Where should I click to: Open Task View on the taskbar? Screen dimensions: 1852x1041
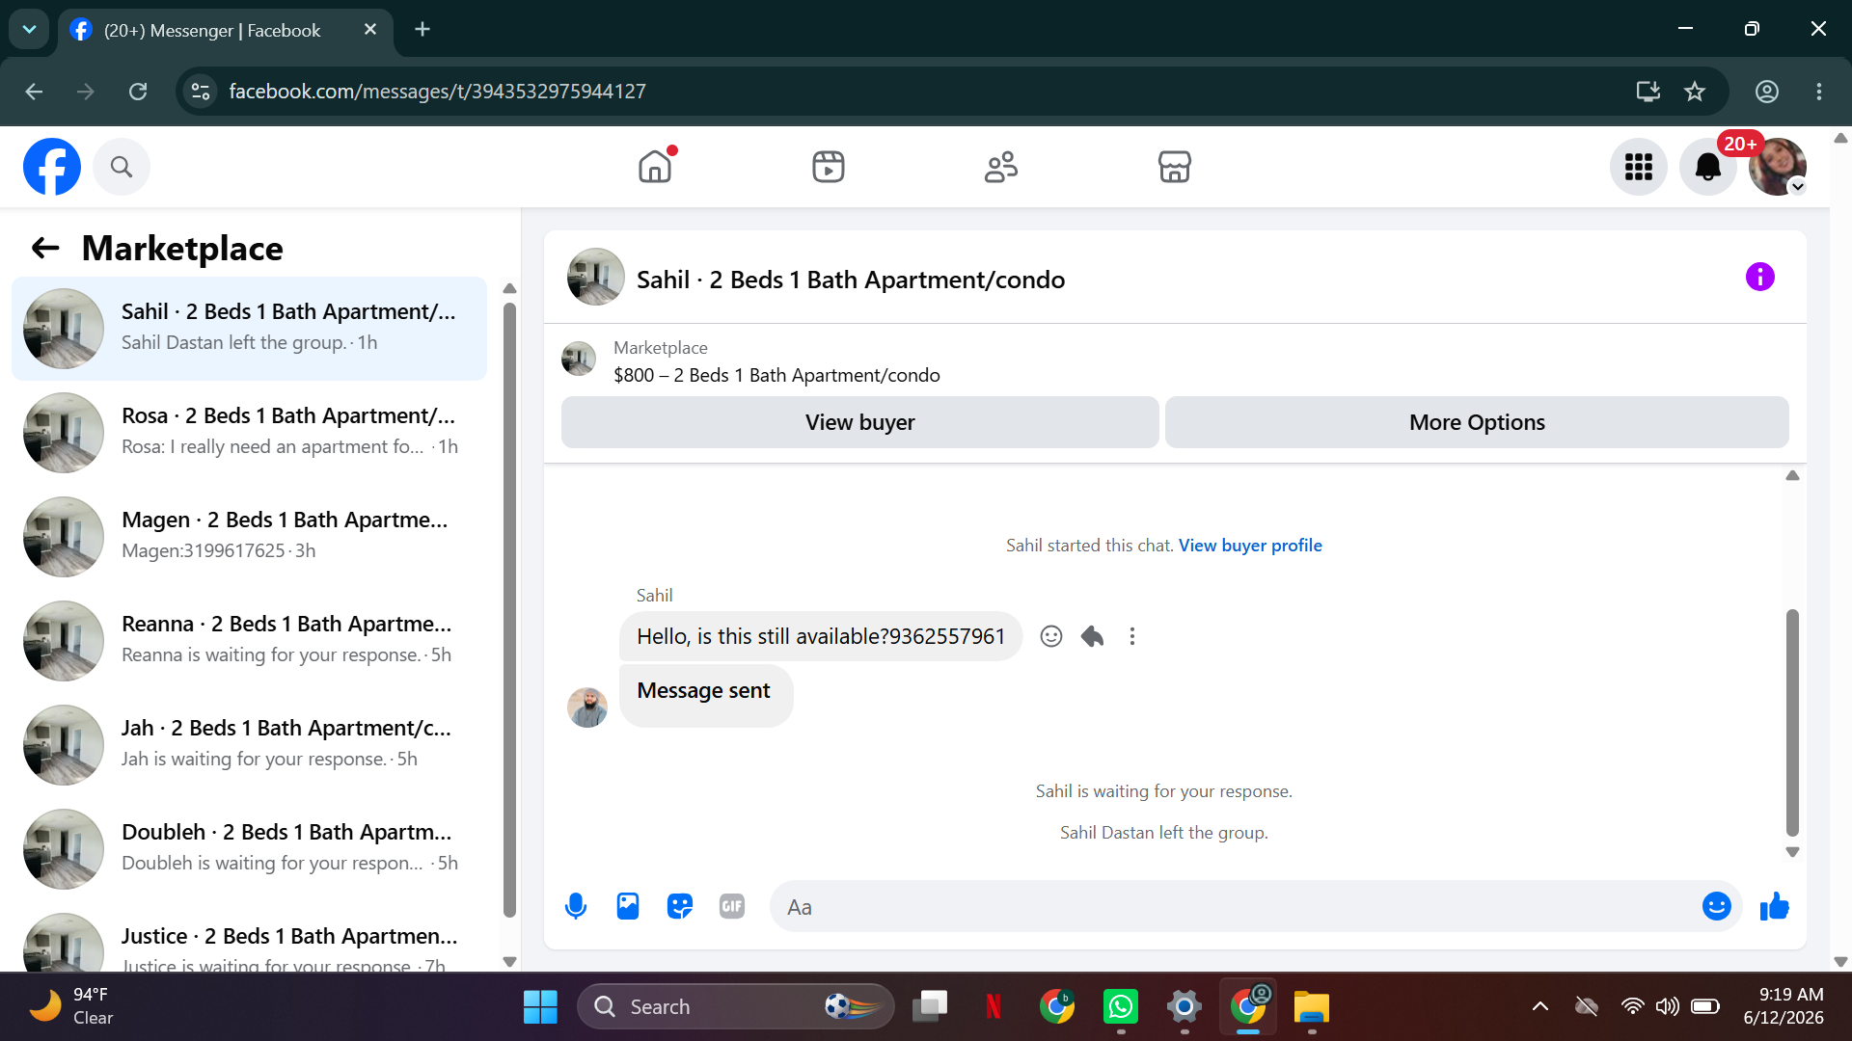click(930, 1007)
